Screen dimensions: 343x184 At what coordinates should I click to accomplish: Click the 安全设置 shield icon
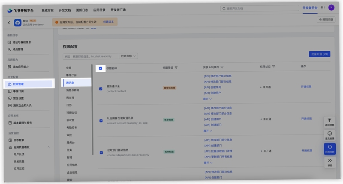pos(9,99)
